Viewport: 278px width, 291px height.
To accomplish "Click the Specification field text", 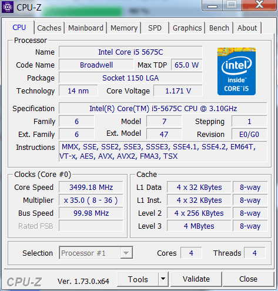I will tap(163, 108).
